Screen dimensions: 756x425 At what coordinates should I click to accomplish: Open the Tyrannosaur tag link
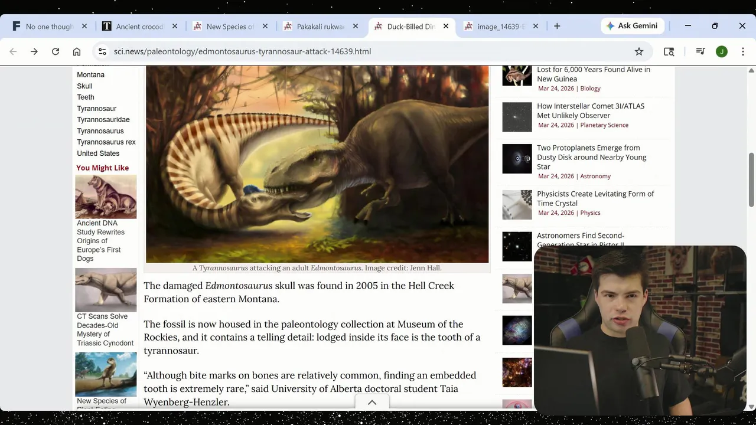point(96,109)
